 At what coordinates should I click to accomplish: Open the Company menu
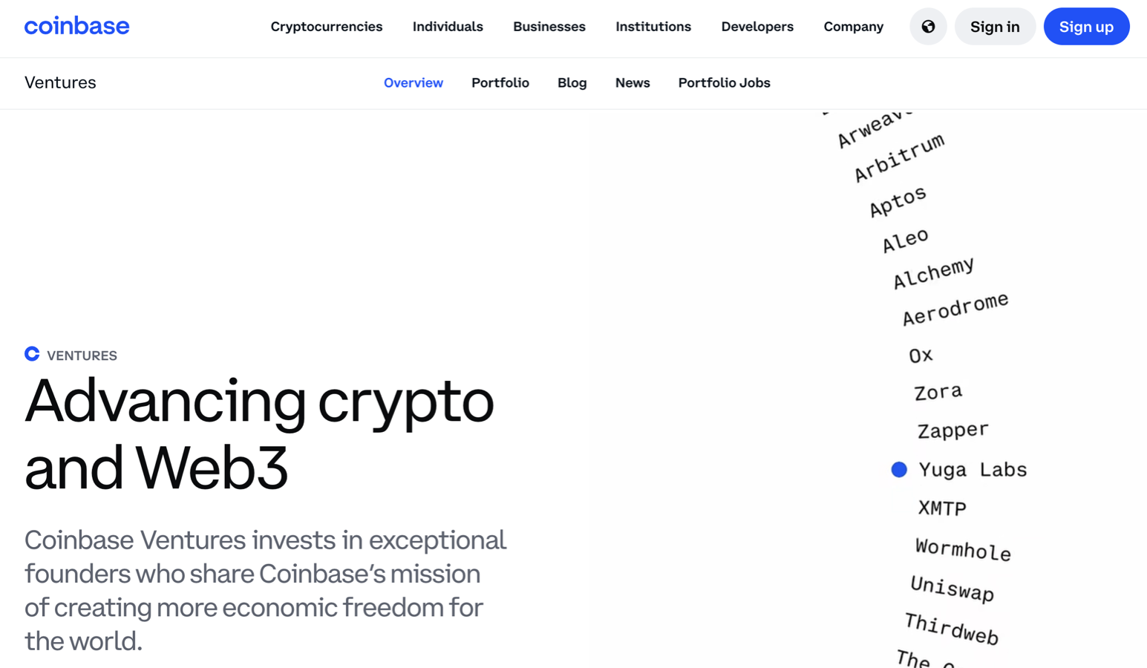(853, 27)
